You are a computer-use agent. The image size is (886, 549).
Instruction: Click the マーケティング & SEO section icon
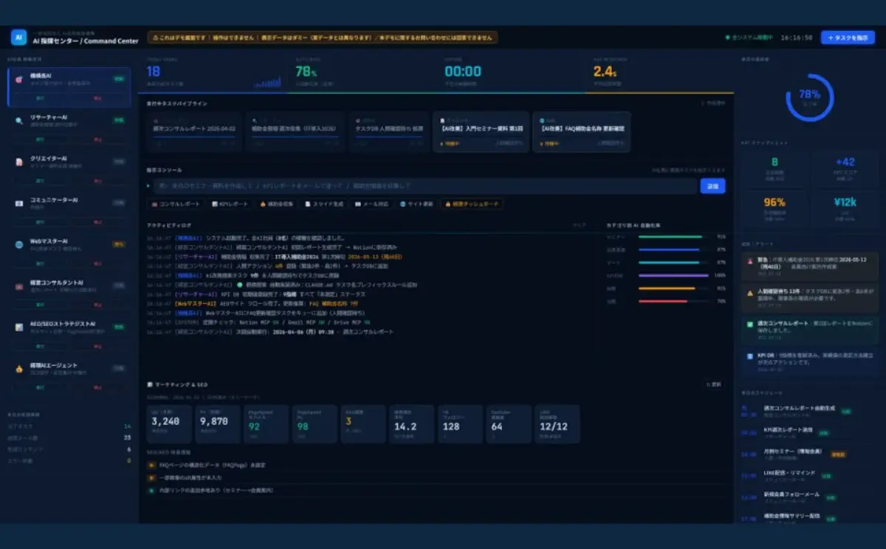(150, 384)
